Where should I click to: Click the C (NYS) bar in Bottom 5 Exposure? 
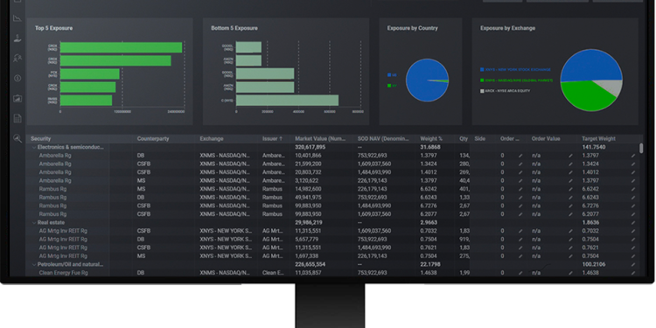[287, 101]
